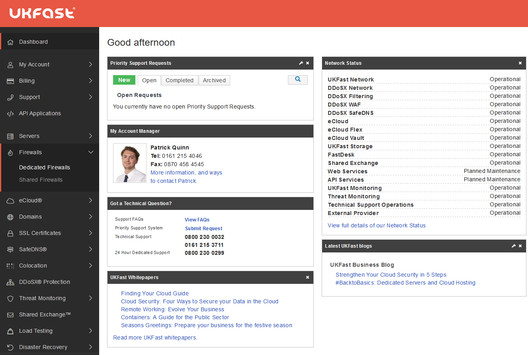Click the search magnifier button

coord(298,80)
